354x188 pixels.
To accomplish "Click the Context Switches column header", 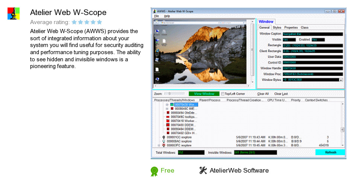I will (316, 100).
